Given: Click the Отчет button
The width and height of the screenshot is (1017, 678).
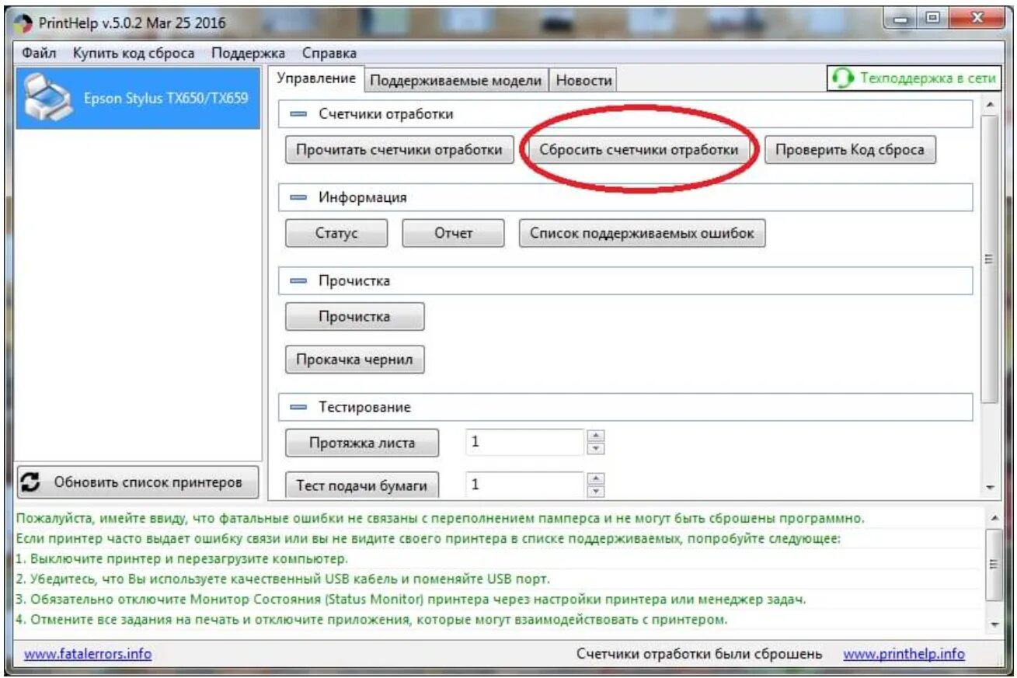Looking at the screenshot, I should coord(454,233).
